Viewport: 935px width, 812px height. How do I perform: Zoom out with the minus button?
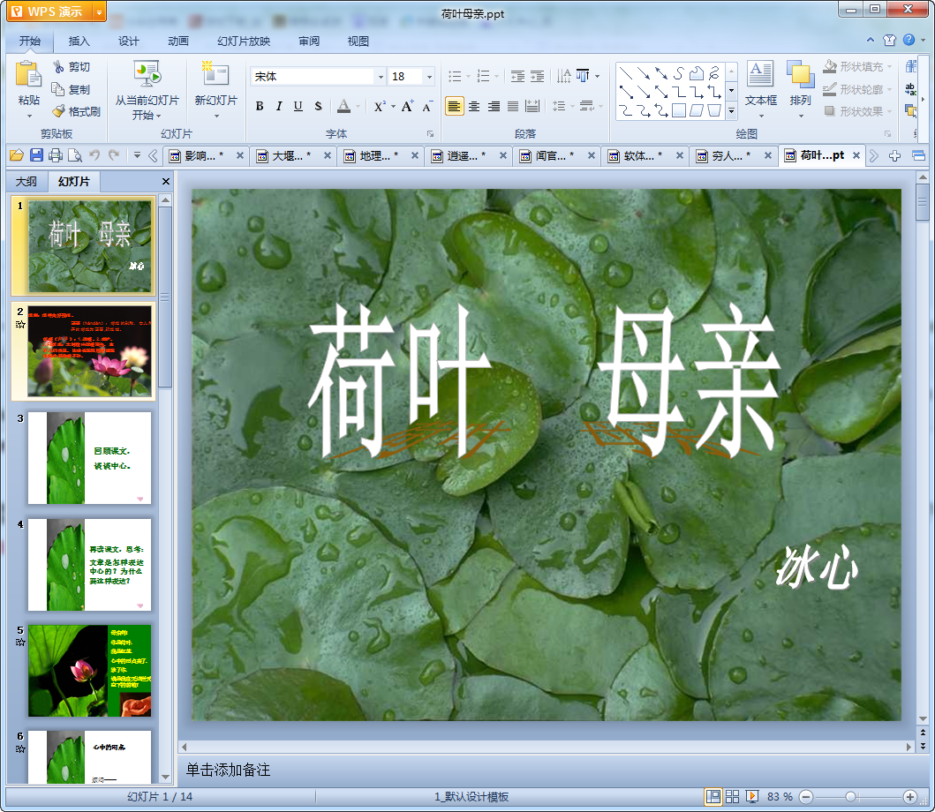click(805, 796)
